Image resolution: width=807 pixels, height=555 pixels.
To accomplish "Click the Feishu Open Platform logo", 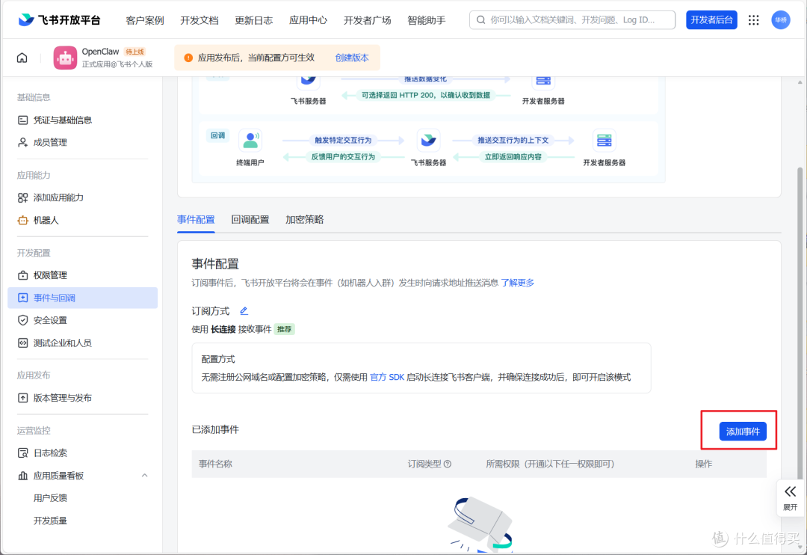I will point(59,20).
